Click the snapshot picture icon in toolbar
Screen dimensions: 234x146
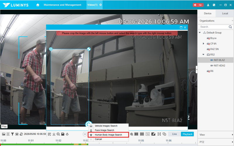[4, 134]
